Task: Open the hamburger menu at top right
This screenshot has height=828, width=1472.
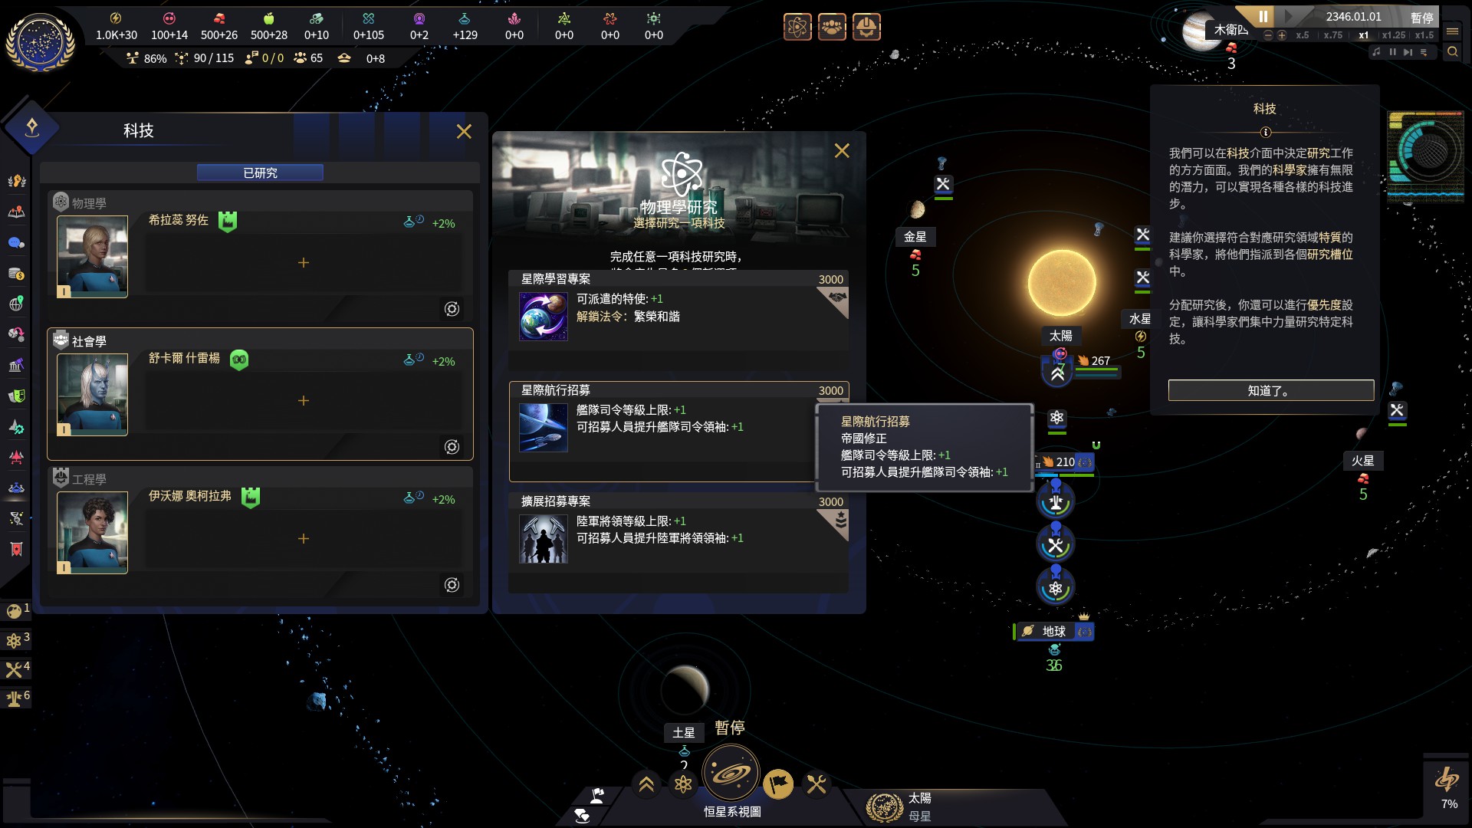Action: coord(1452,31)
